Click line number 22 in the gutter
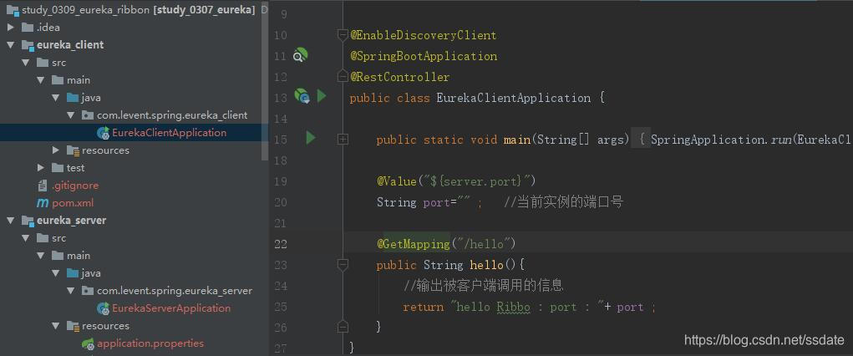This screenshot has width=853, height=356. click(x=280, y=244)
